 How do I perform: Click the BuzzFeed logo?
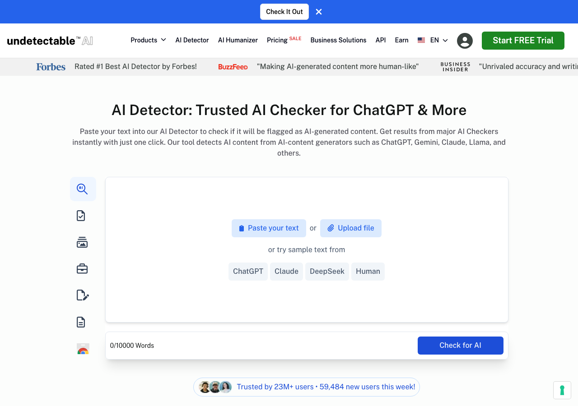tap(233, 67)
